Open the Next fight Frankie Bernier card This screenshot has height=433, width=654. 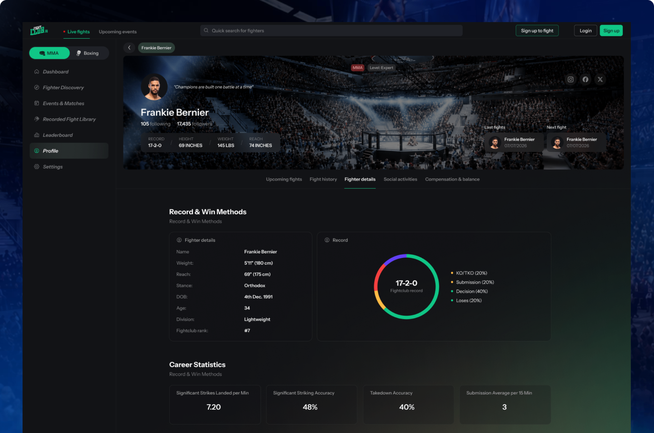576,142
